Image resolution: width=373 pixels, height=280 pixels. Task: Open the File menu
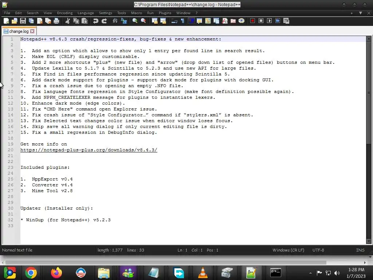click(7, 13)
